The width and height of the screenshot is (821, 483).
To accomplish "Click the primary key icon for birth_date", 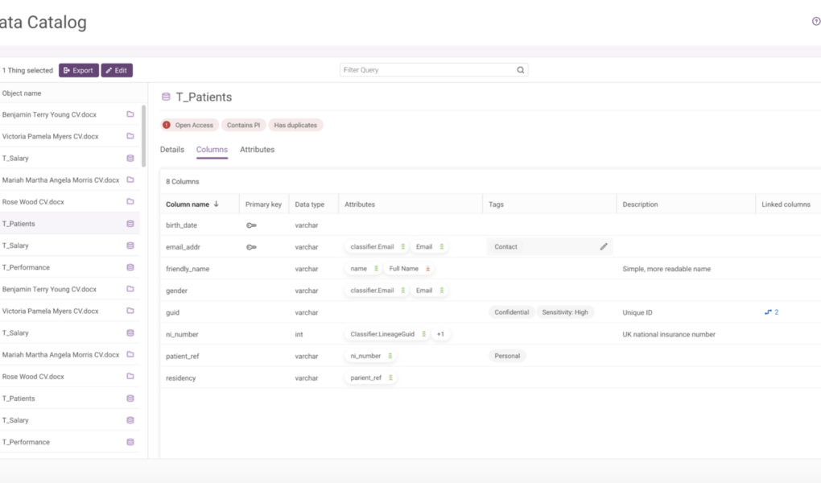I will (251, 225).
